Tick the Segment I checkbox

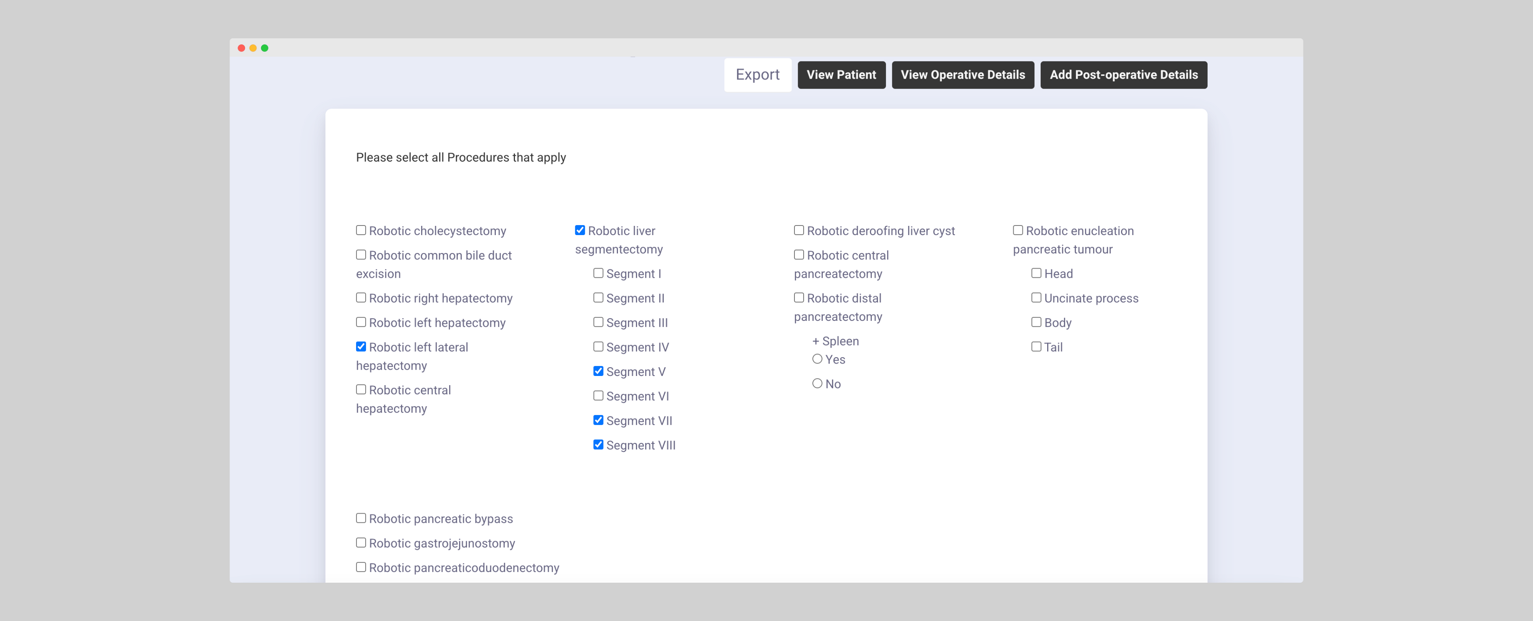tap(598, 273)
